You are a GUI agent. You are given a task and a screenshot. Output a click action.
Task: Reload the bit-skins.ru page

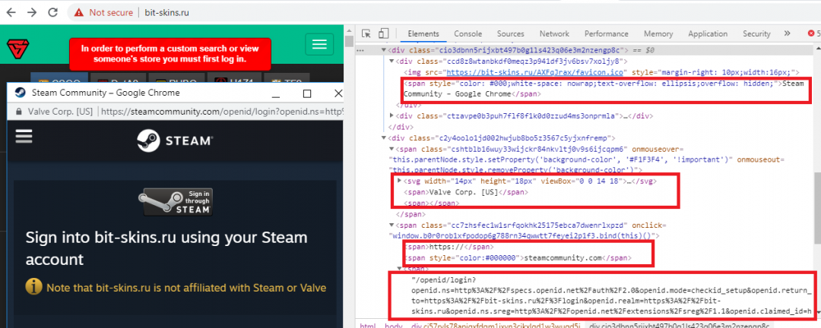tap(53, 12)
